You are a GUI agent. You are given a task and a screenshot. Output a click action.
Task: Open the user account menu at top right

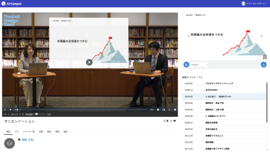254,3
